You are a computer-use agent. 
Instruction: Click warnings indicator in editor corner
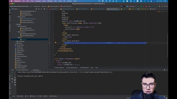(160, 12)
